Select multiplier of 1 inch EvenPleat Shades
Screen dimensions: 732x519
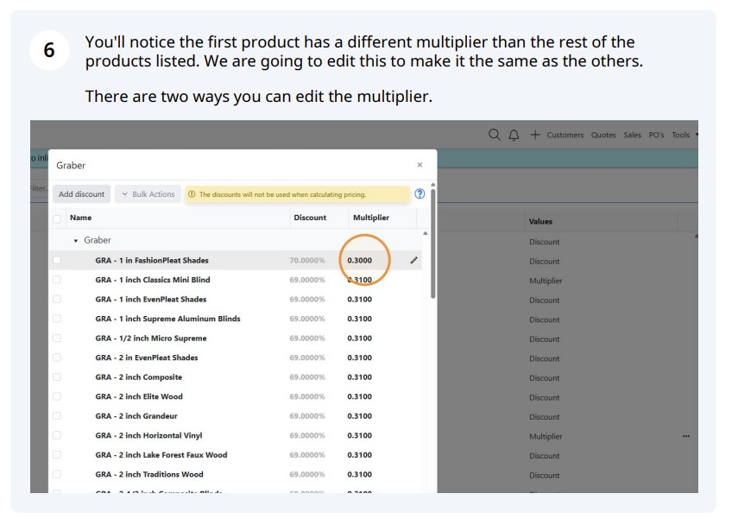click(359, 300)
